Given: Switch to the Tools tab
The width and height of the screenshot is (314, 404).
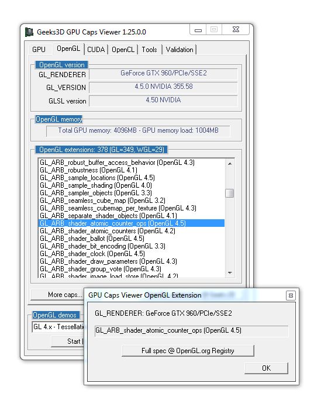Looking at the screenshot, I should point(150,50).
